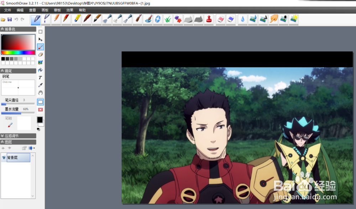This screenshot has height=209, width=356.
Task: Select the 背景层 layer
Action: click(x=19, y=157)
